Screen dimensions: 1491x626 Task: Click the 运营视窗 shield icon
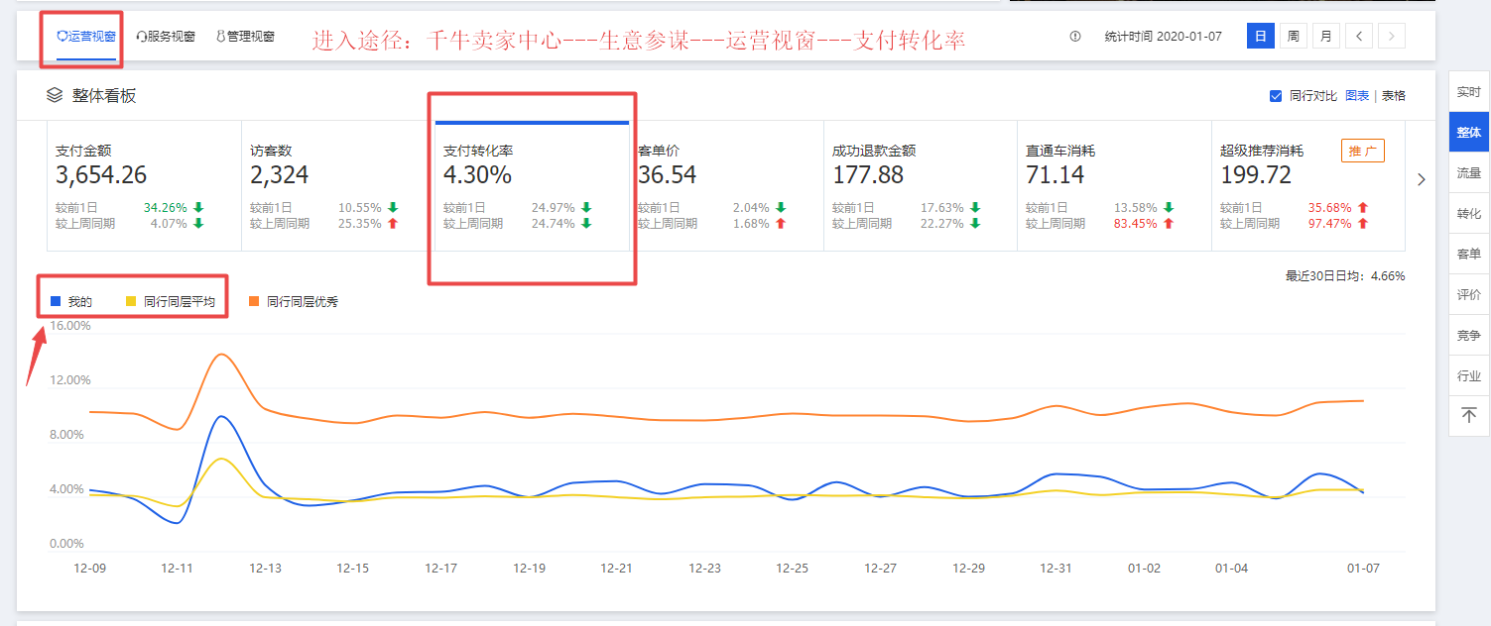(x=62, y=37)
